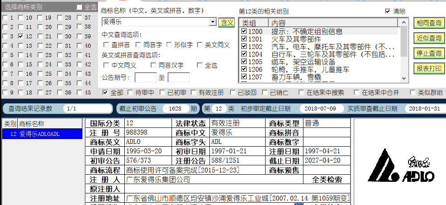Image resolution: width=446 pixels, height=205 pixels.
Task: Click 商标使用许可备案完成[2015-12-23] text
Action: pyautogui.click(x=183, y=170)
